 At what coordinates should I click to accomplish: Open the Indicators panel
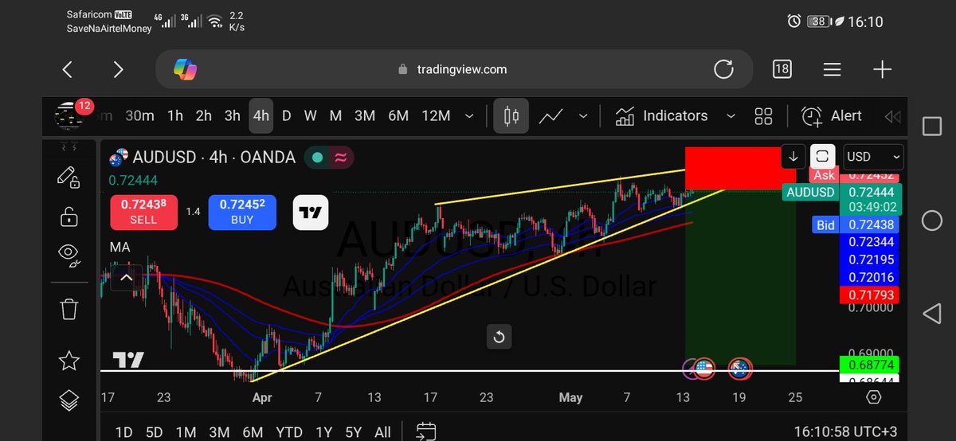click(x=661, y=116)
